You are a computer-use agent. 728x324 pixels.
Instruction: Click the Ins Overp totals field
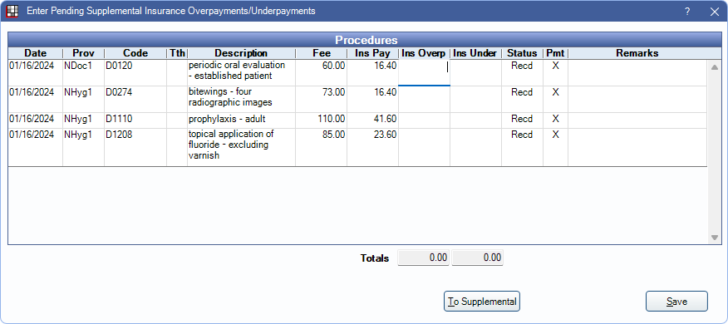tap(424, 258)
